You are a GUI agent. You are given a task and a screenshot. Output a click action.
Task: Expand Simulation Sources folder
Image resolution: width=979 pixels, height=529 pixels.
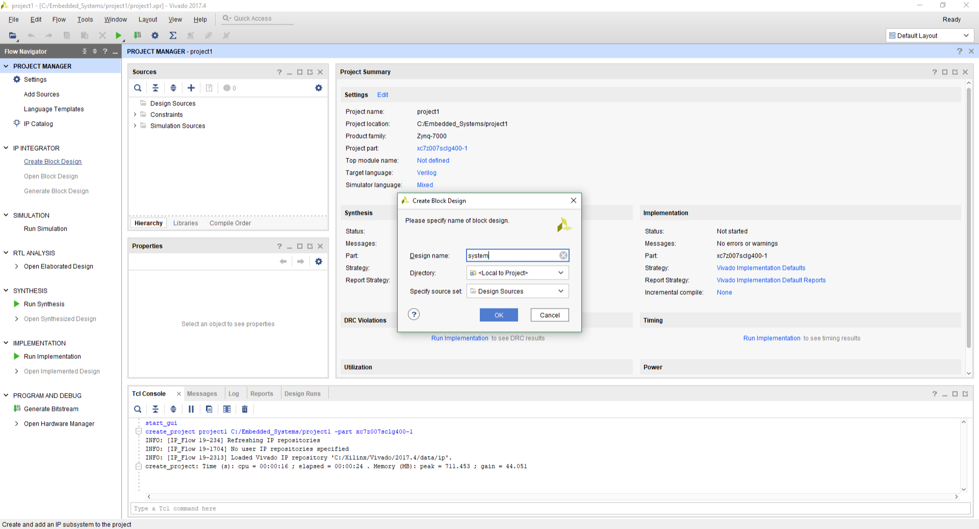(135, 126)
